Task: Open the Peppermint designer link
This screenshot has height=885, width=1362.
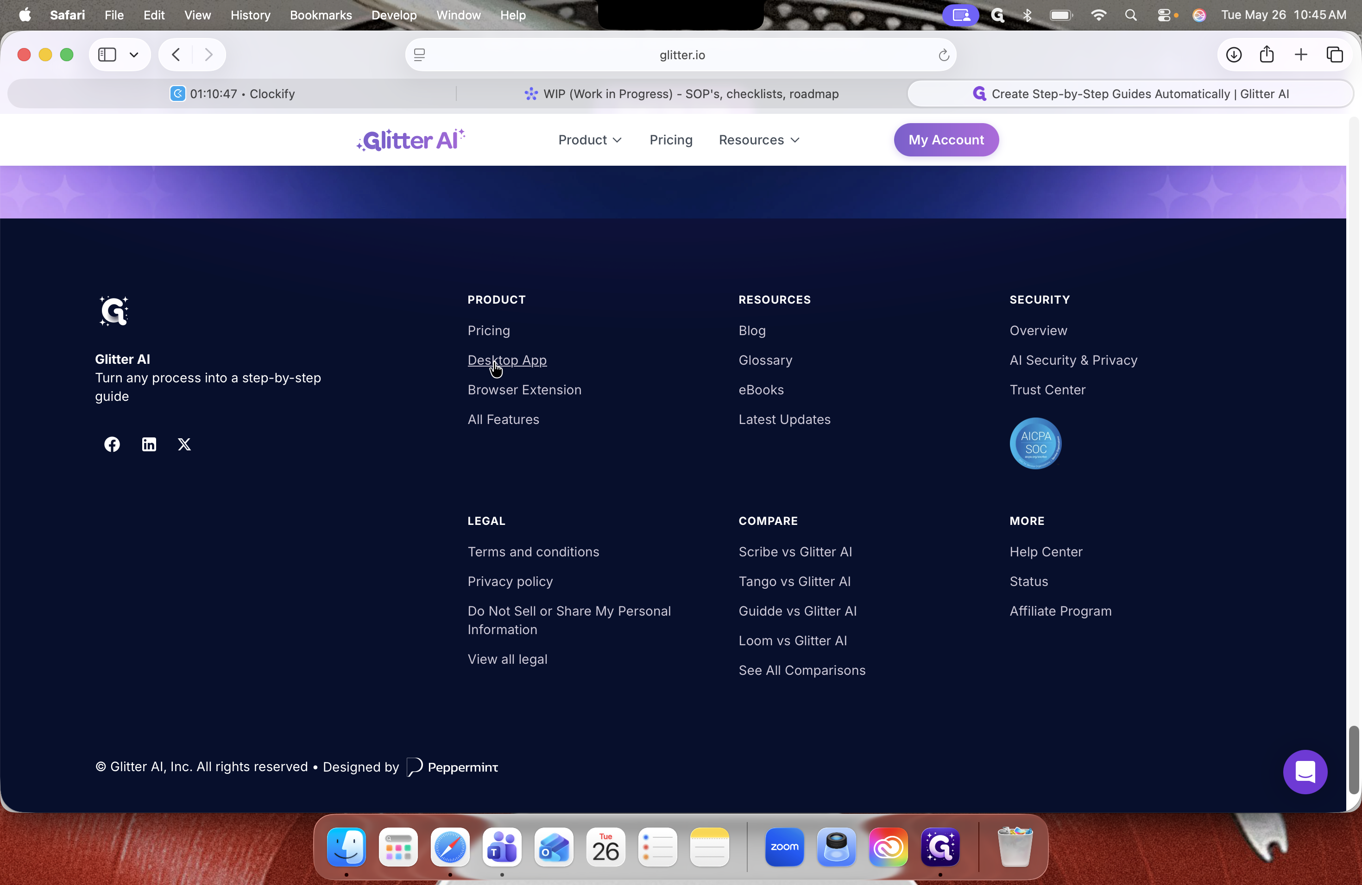Action: [452, 767]
